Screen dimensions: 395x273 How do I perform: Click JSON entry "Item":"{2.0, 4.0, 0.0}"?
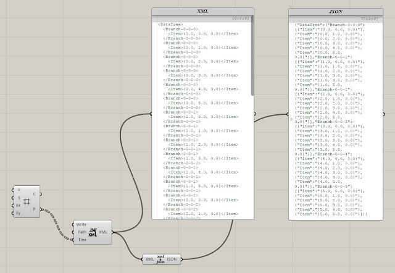tap(328, 112)
